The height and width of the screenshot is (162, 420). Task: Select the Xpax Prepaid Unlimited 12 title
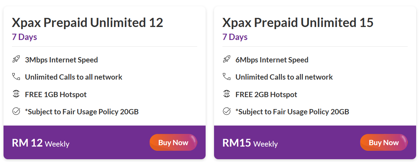pos(87,23)
